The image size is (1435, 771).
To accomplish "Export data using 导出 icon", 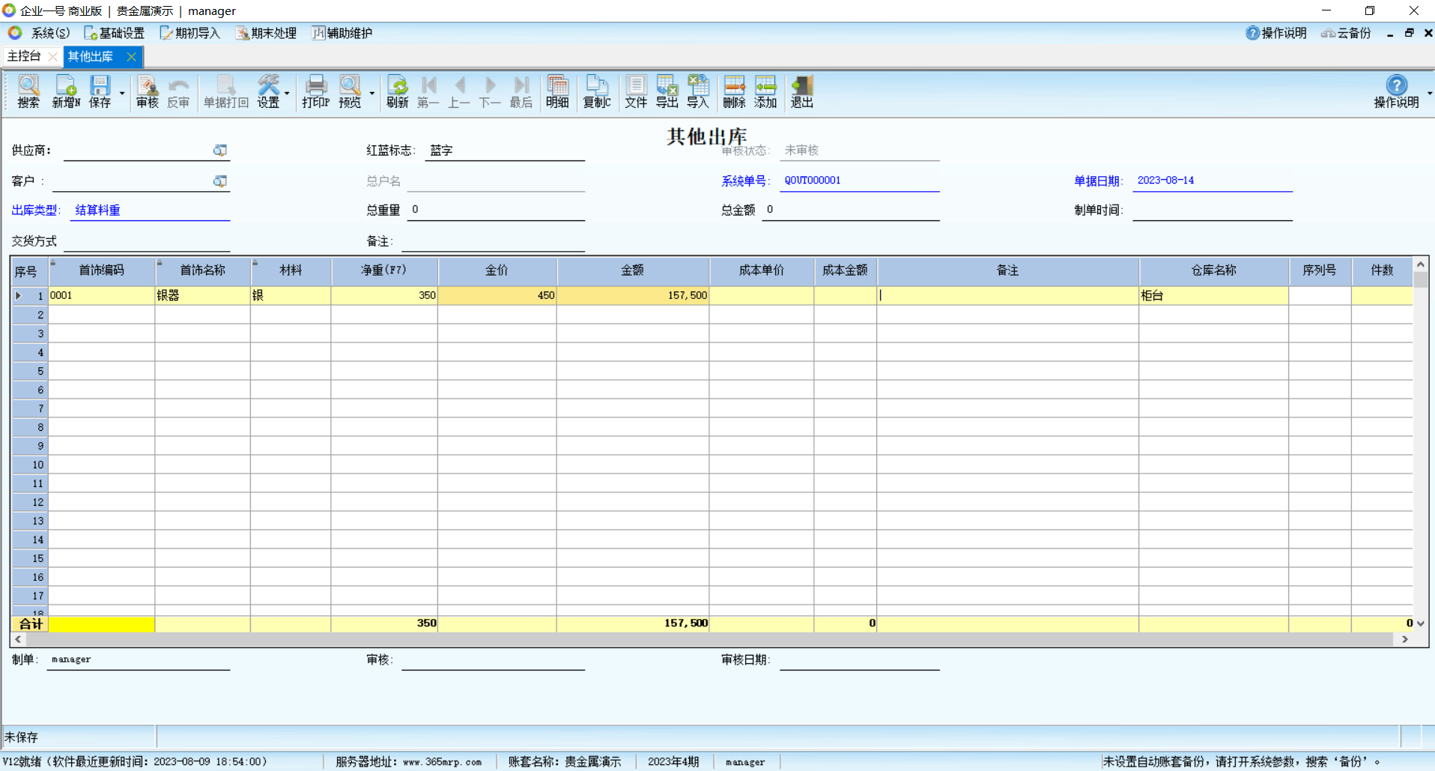I will (667, 91).
